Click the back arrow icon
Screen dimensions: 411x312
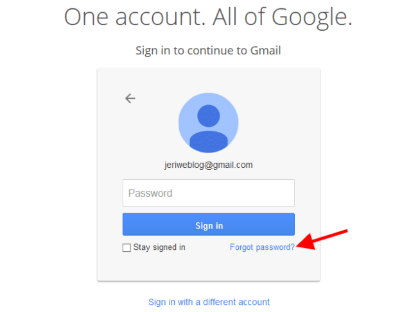click(130, 98)
